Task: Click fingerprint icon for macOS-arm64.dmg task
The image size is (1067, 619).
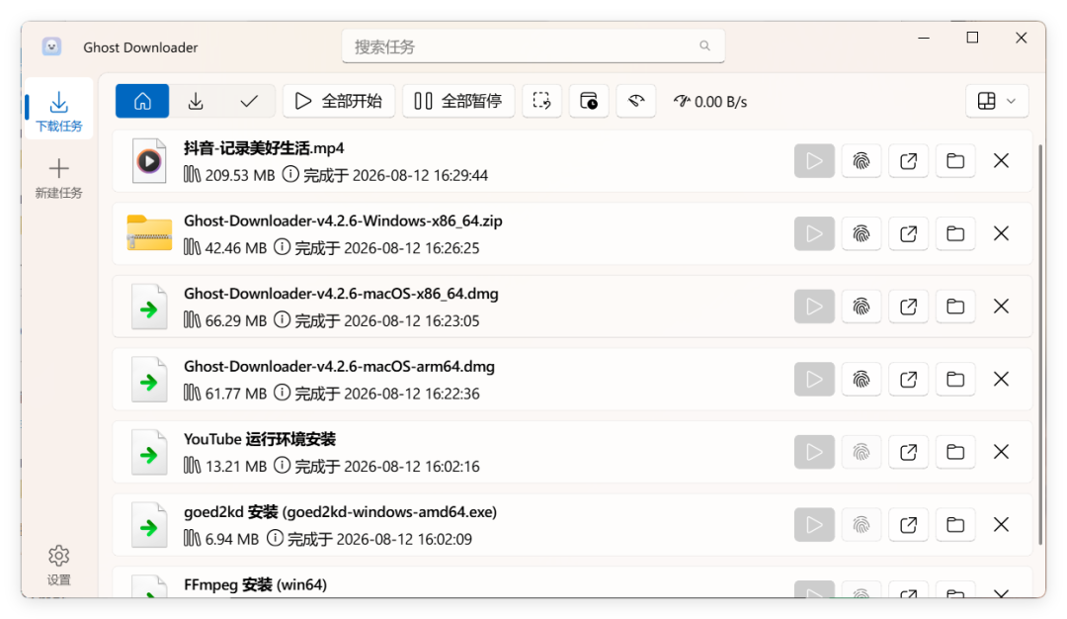Action: (x=862, y=380)
